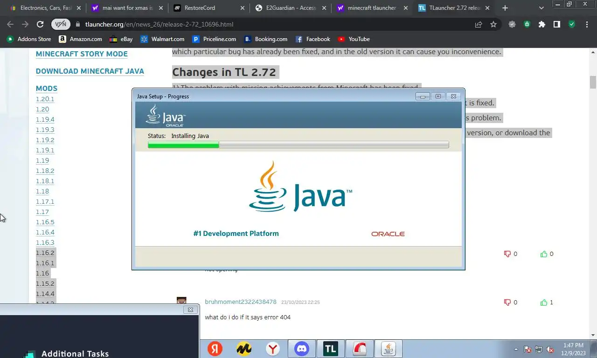Open the Action Center flag tray icon
This screenshot has height=358, width=597.
(x=528, y=349)
